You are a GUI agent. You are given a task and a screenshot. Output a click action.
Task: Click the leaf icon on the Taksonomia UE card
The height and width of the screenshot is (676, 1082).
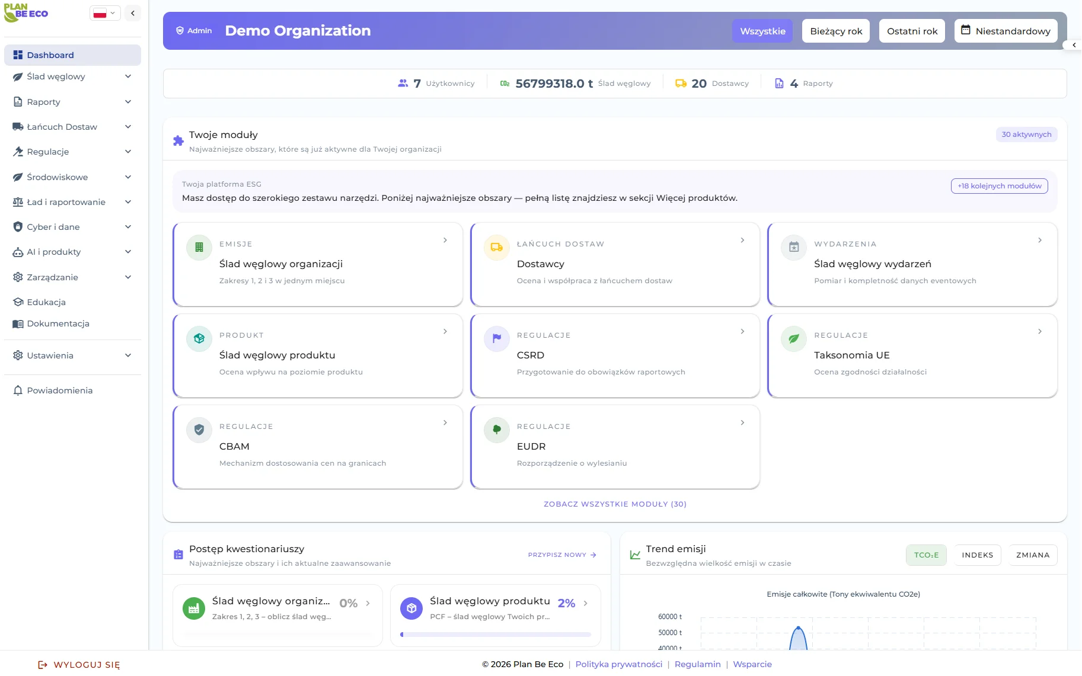[x=794, y=339]
